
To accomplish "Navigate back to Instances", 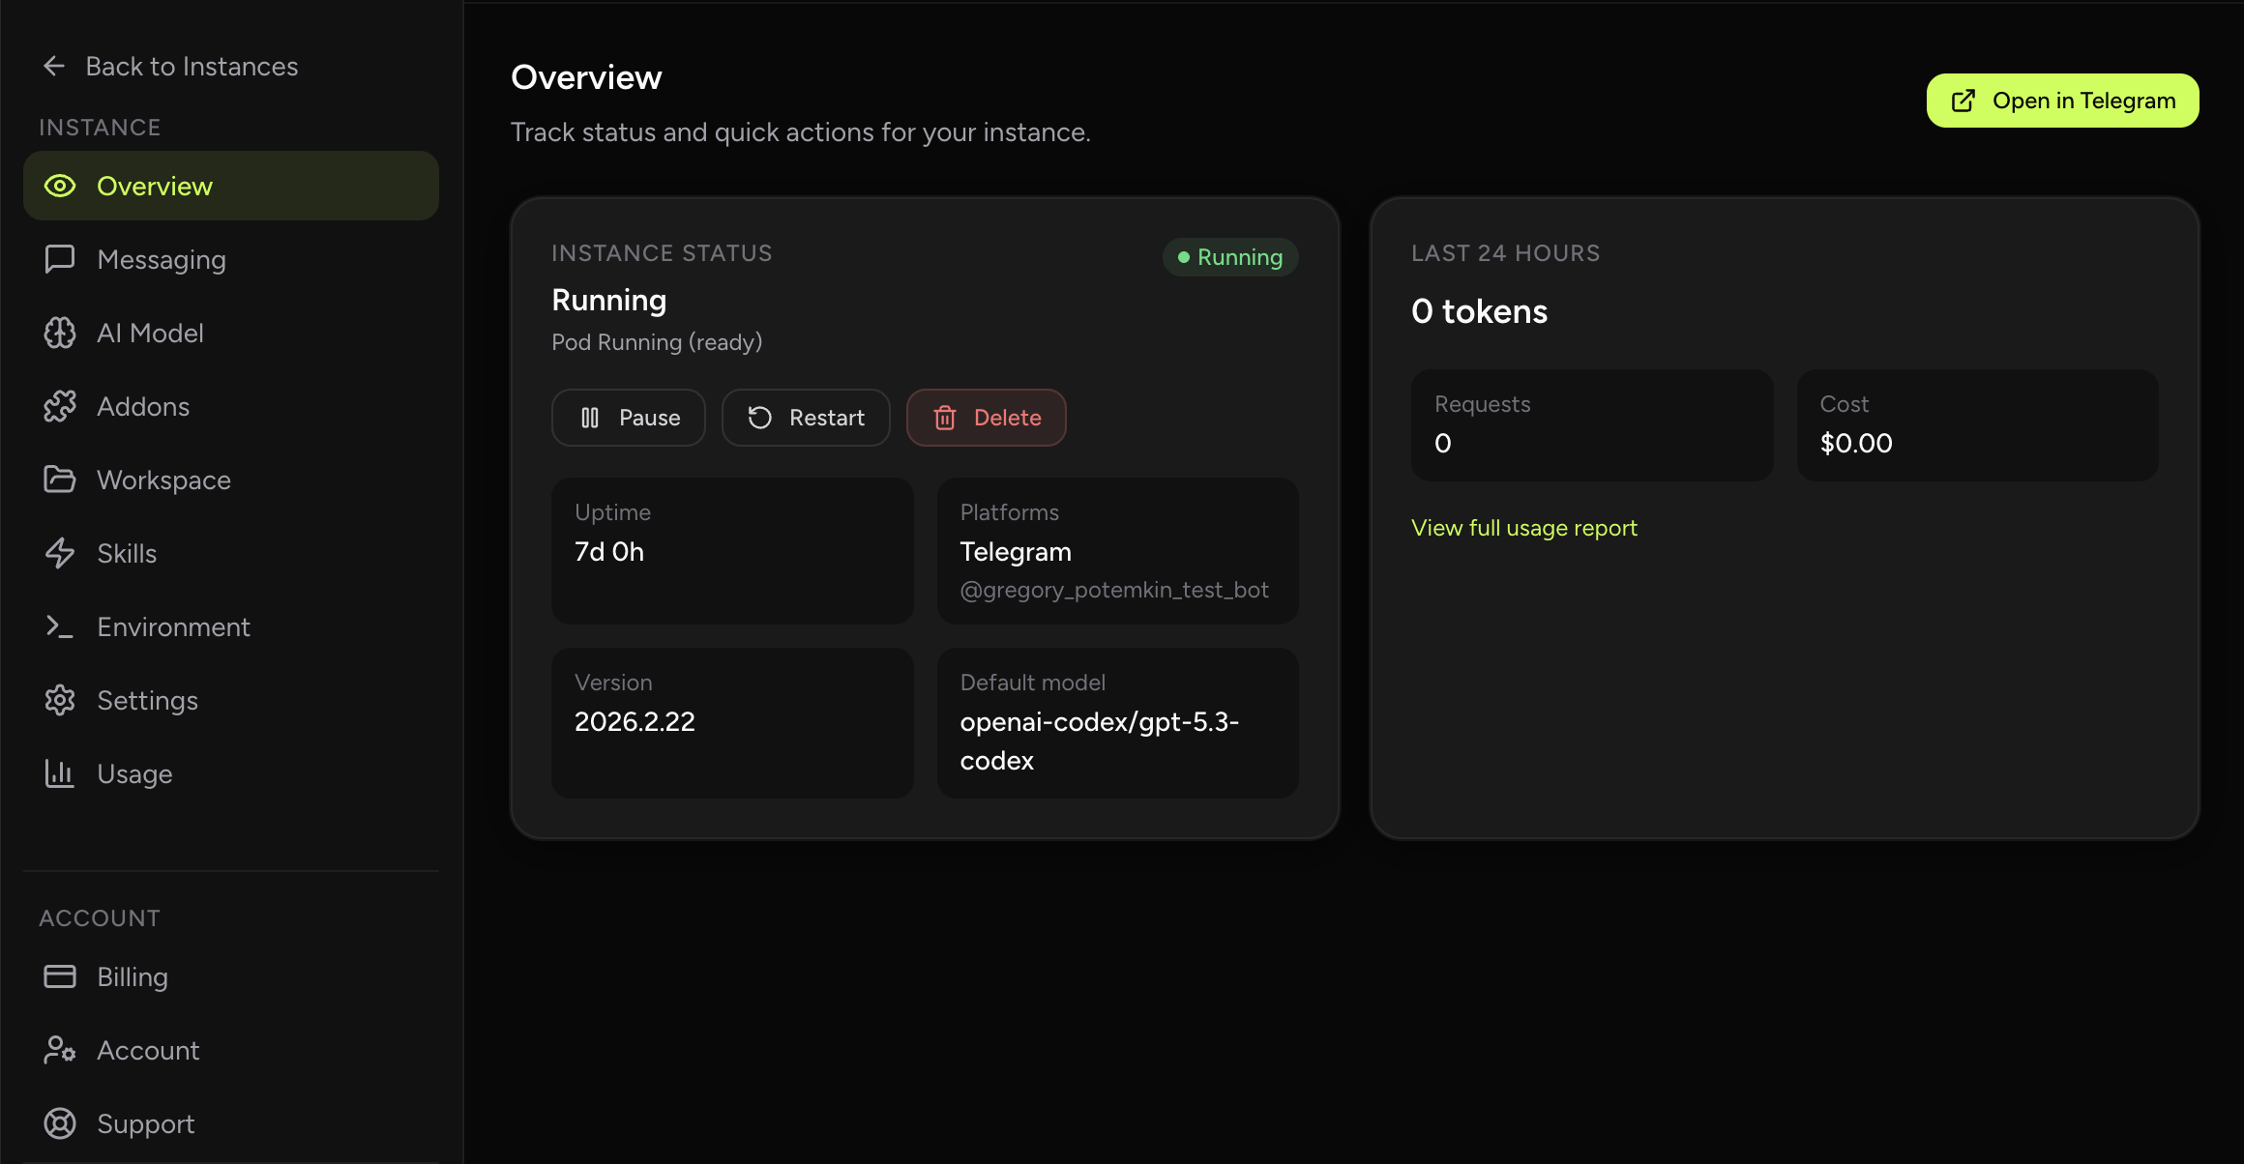I will [x=169, y=66].
